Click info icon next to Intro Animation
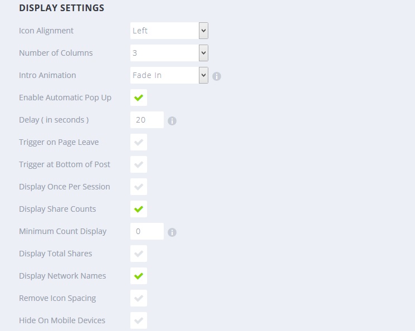 [217, 76]
